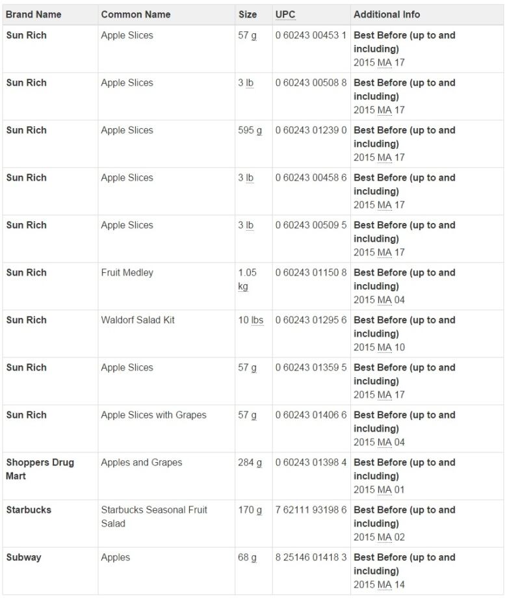Select UPC 8 25146 01418 3
The image size is (507, 598).
coord(311,558)
